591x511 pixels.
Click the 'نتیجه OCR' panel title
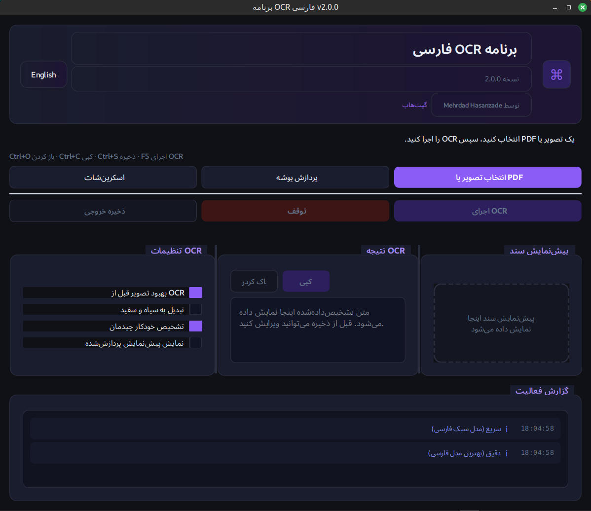pyautogui.click(x=386, y=251)
